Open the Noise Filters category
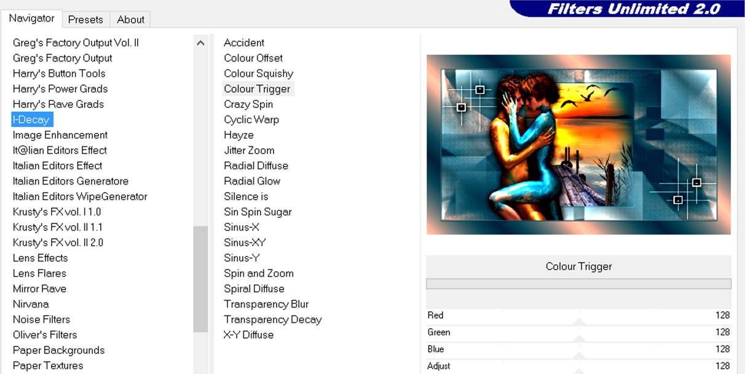This screenshot has width=745, height=374. coord(41,319)
